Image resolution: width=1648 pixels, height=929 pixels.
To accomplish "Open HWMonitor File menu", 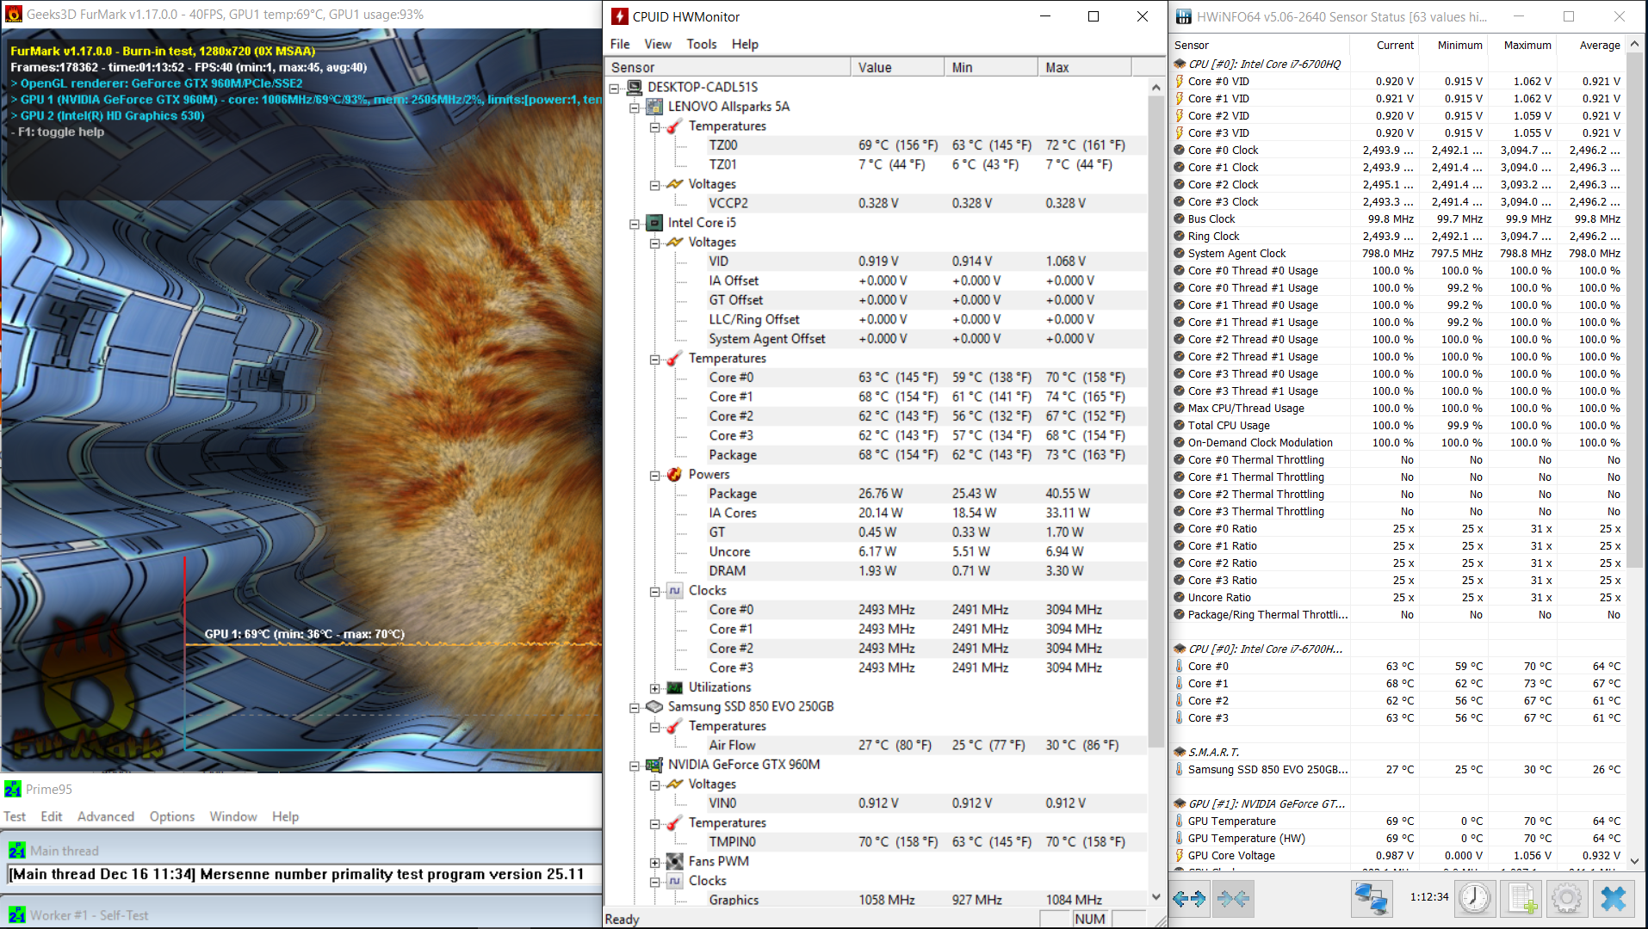I will pyautogui.click(x=620, y=44).
